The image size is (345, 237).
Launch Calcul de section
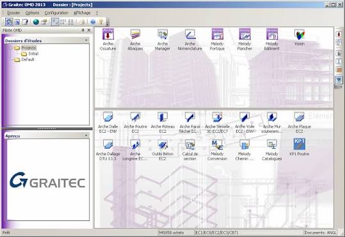pyautogui.click(x=190, y=149)
